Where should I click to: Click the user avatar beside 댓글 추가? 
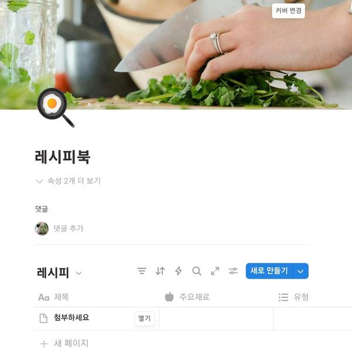[42, 229]
